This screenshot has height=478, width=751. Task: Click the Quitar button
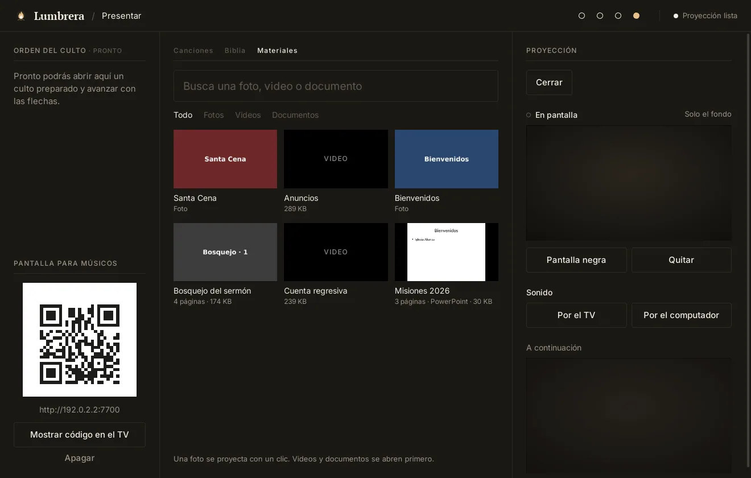682,260
